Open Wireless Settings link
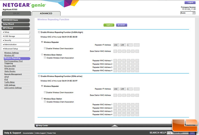The image size is (199, 135). [x=12, y=53]
